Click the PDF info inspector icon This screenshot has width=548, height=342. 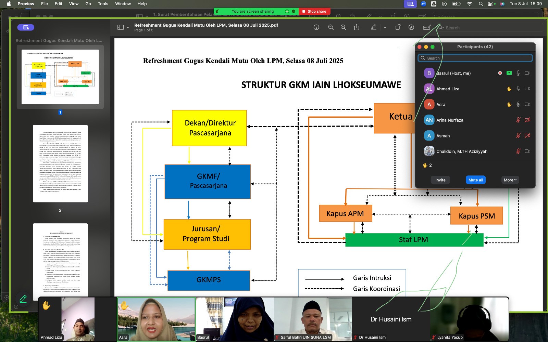316,27
